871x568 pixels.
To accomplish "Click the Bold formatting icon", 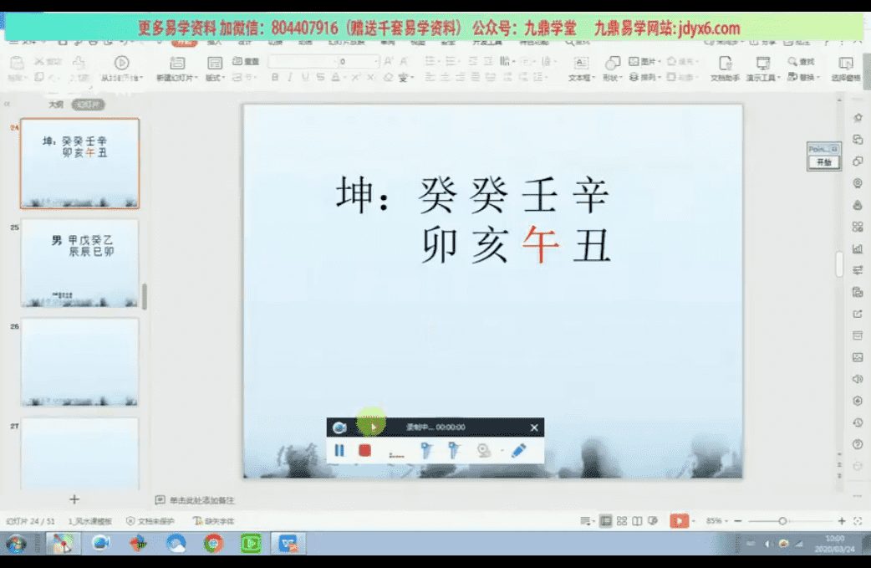I will [x=275, y=77].
